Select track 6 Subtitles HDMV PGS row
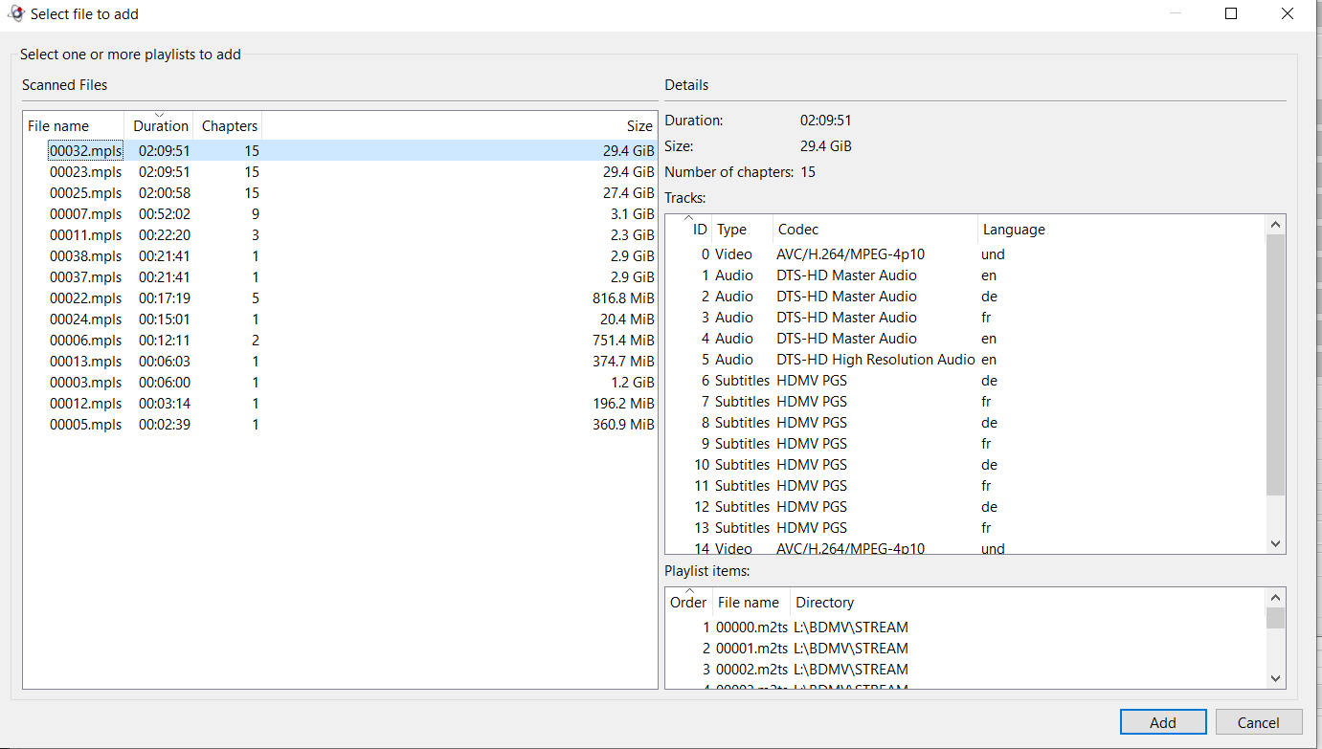Viewport: 1322px width, 749px height. click(x=966, y=381)
